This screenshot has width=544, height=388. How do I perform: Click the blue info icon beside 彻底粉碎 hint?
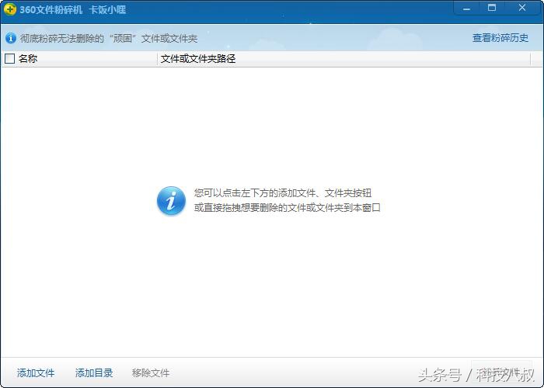(11, 38)
